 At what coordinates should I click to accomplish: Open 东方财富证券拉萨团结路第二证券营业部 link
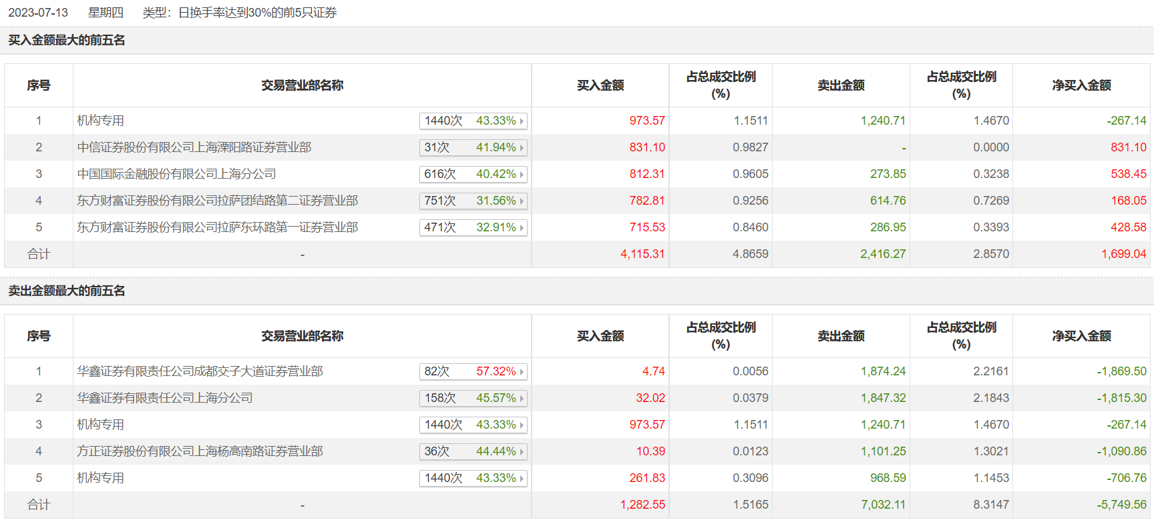(218, 201)
